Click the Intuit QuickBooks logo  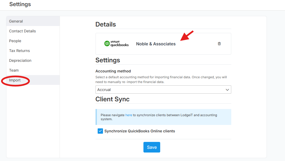pos(116,44)
